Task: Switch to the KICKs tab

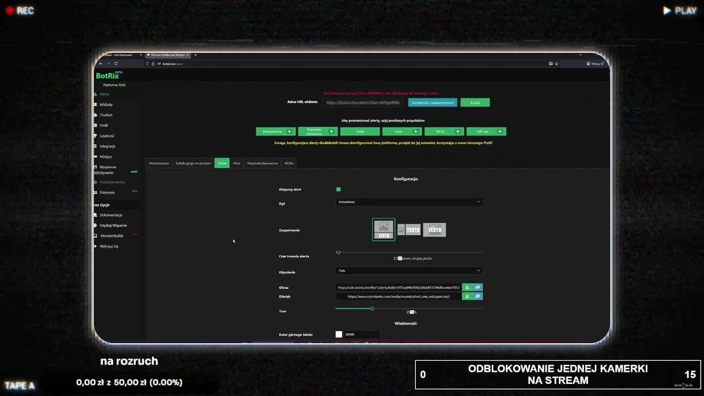Action: click(x=289, y=163)
